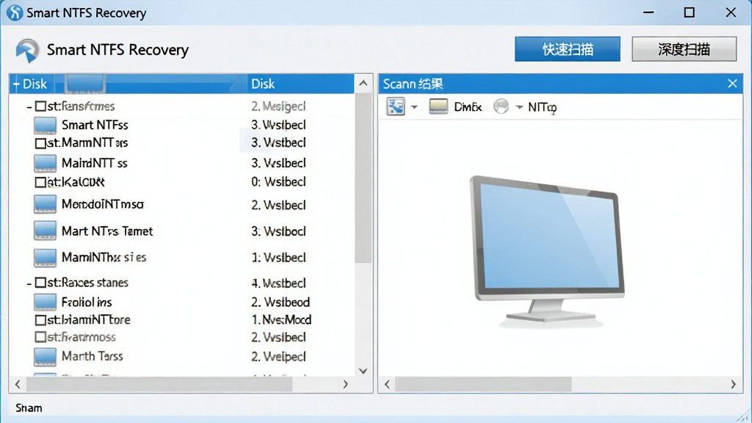The width and height of the screenshot is (752, 423).
Task: Click the 深度扫描 deep scan button
Action: [684, 49]
